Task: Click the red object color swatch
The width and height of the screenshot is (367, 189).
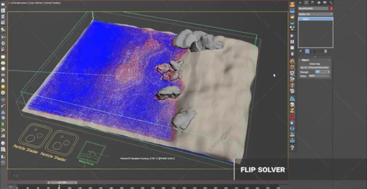Action: pyautogui.click(x=331, y=9)
